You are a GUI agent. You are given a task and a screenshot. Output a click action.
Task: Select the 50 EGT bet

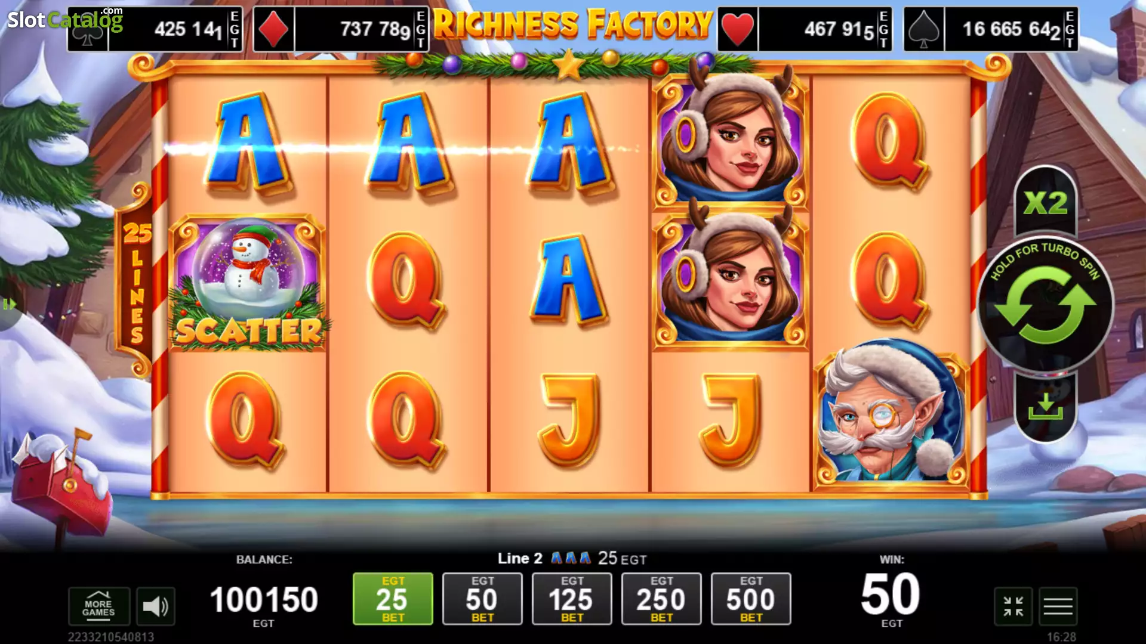pos(482,599)
